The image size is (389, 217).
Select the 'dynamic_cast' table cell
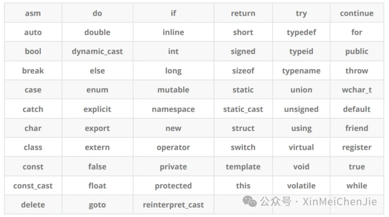coord(97,51)
